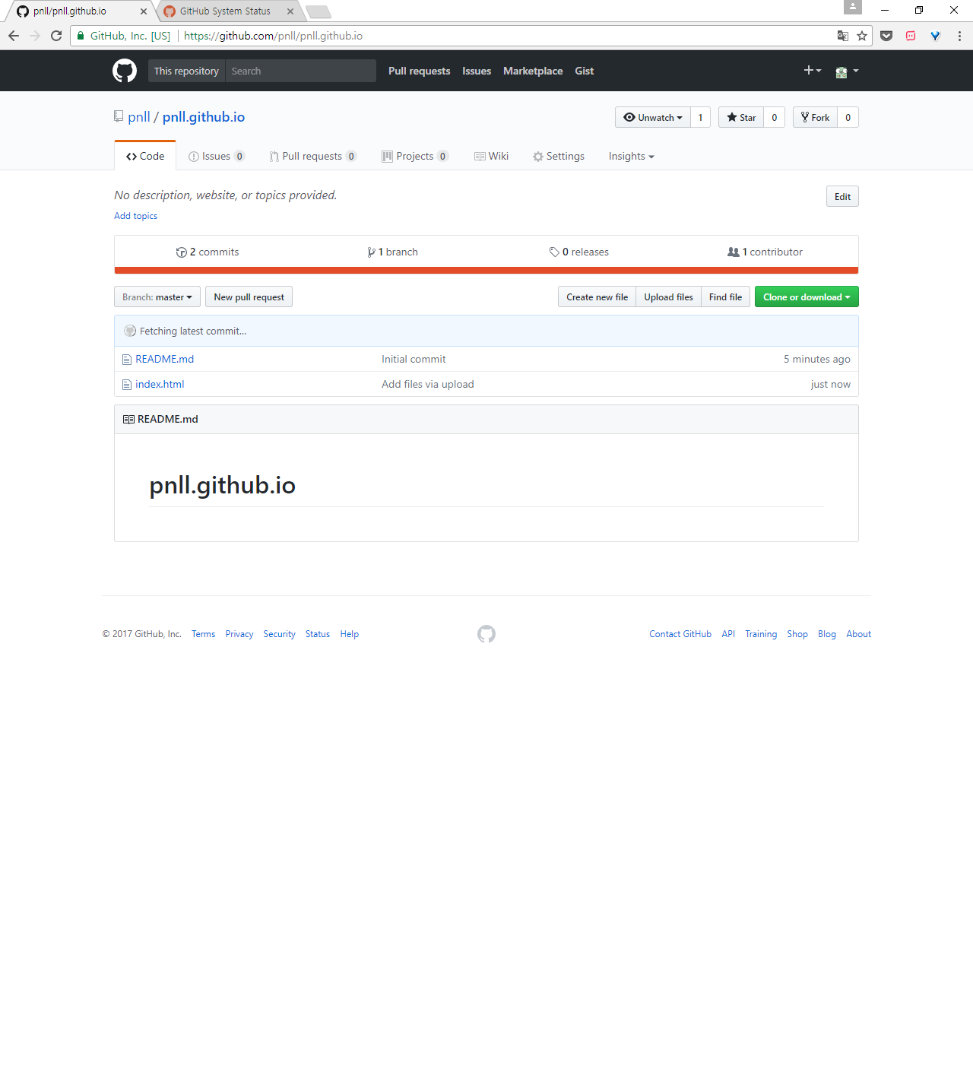Open Issues in top navigation

pos(477,71)
